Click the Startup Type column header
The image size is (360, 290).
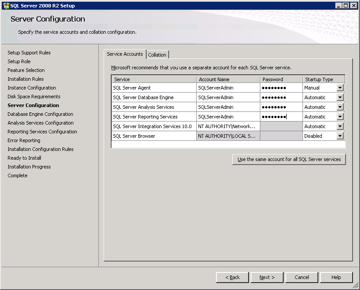(324, 79)
